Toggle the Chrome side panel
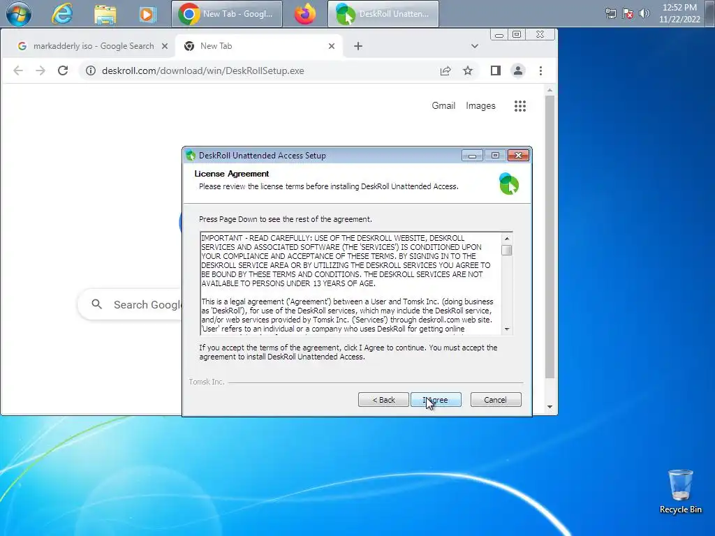 496,70
